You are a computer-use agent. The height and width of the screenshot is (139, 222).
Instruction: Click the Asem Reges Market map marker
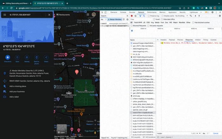(x=85, y=35)
